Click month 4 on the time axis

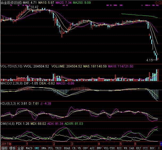click(99, 144)
